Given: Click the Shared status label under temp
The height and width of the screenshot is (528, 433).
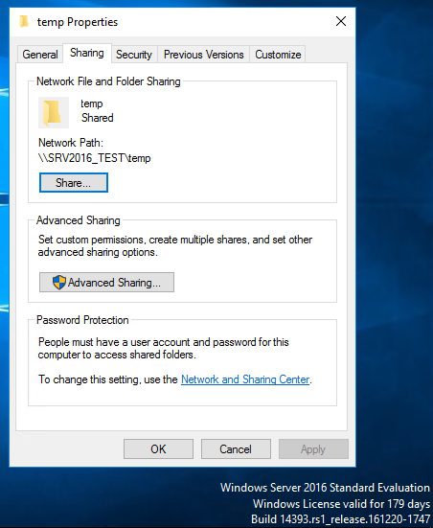Looking at the screenshot, I should pos(98,118).
